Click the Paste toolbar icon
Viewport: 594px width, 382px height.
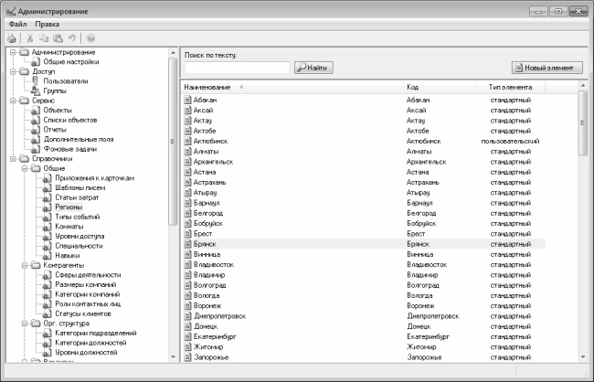click(58, 38)
